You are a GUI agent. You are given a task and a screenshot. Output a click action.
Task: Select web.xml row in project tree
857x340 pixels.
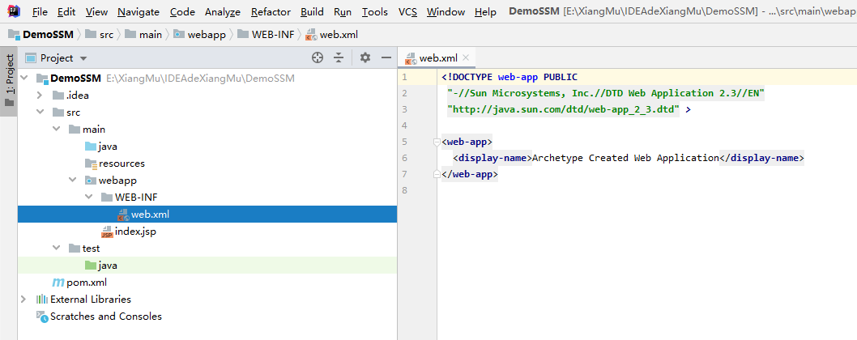[x=207, y=215]
